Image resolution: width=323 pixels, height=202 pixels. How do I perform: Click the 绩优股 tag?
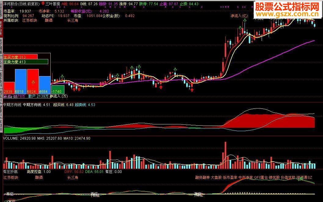point(274,178)
